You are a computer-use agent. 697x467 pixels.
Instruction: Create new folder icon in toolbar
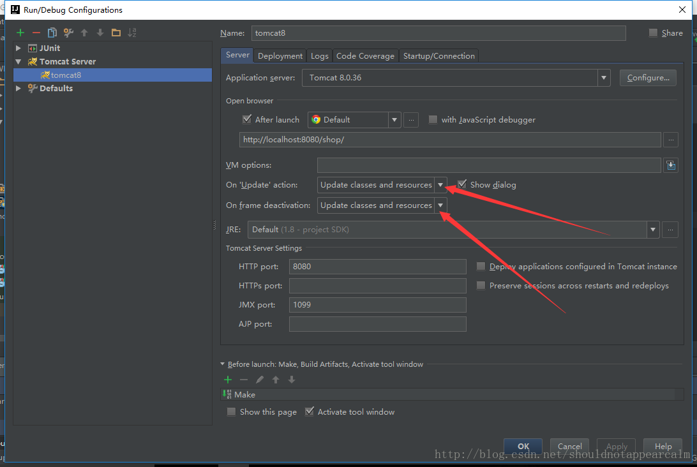[x=116, y=33]
